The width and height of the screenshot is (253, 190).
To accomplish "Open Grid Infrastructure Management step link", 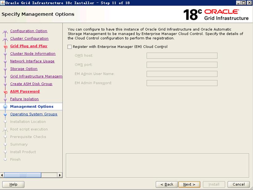I will pos(36,76).
